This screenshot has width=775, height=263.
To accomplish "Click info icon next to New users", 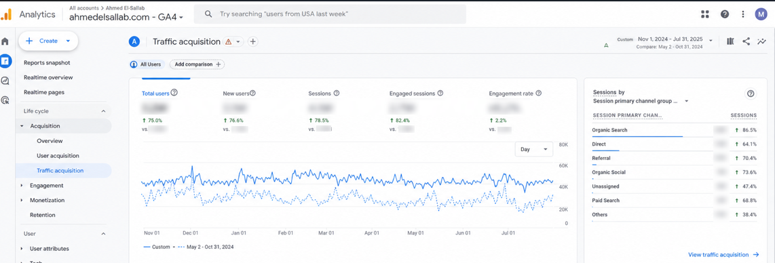I will tap(252, 93).
